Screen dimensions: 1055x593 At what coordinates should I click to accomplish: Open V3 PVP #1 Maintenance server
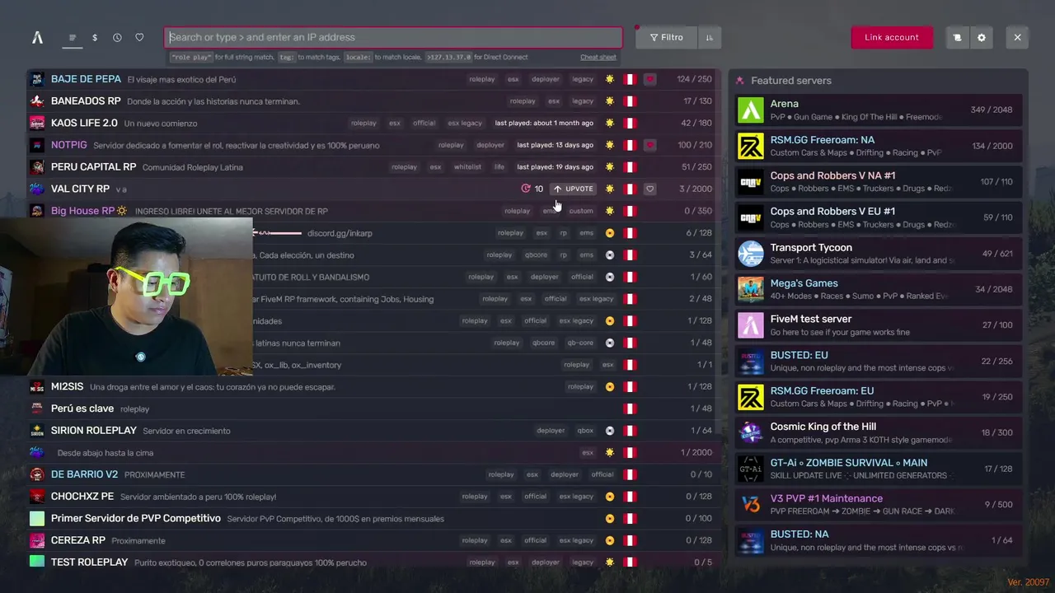click(x=879, y=504)
